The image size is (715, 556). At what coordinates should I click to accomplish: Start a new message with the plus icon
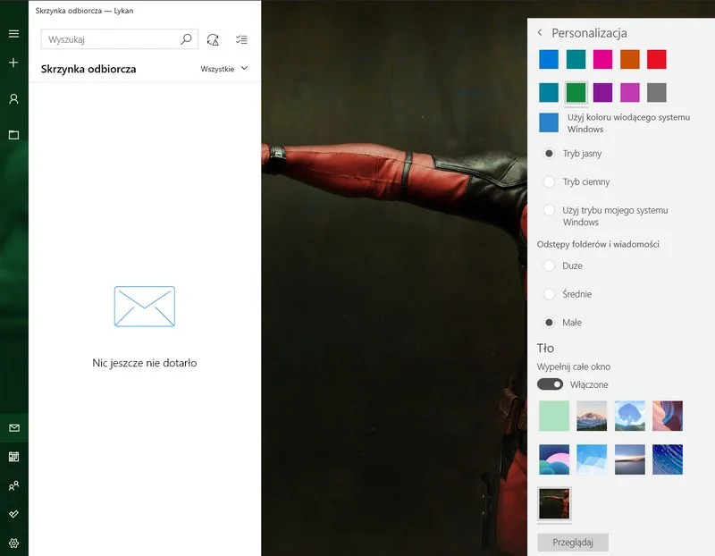(x=12, y=63)
